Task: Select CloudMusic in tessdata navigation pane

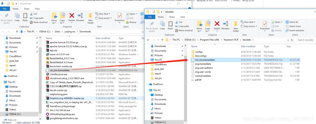Action: click(x=160, y=64)
